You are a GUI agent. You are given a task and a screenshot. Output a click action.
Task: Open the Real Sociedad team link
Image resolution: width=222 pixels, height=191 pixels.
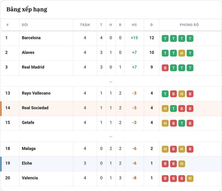click(35, 108)
